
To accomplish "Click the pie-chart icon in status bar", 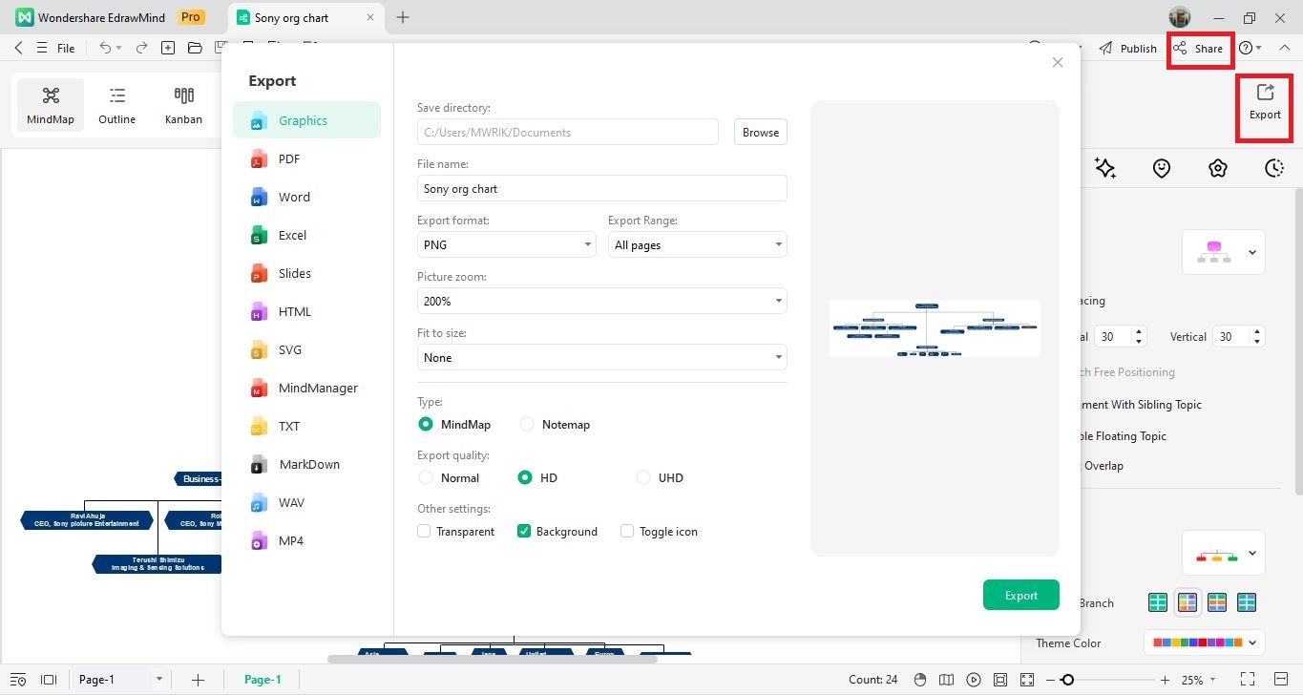I will (920, 680).
